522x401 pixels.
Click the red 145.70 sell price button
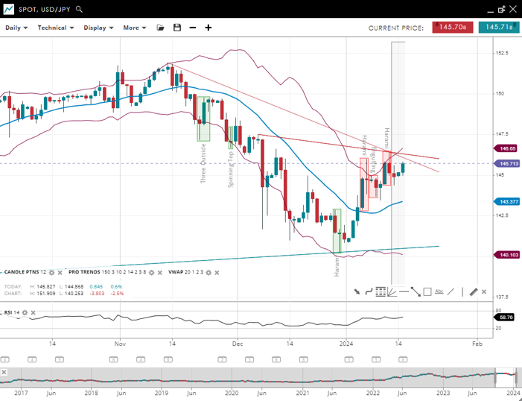pos(453,27)
